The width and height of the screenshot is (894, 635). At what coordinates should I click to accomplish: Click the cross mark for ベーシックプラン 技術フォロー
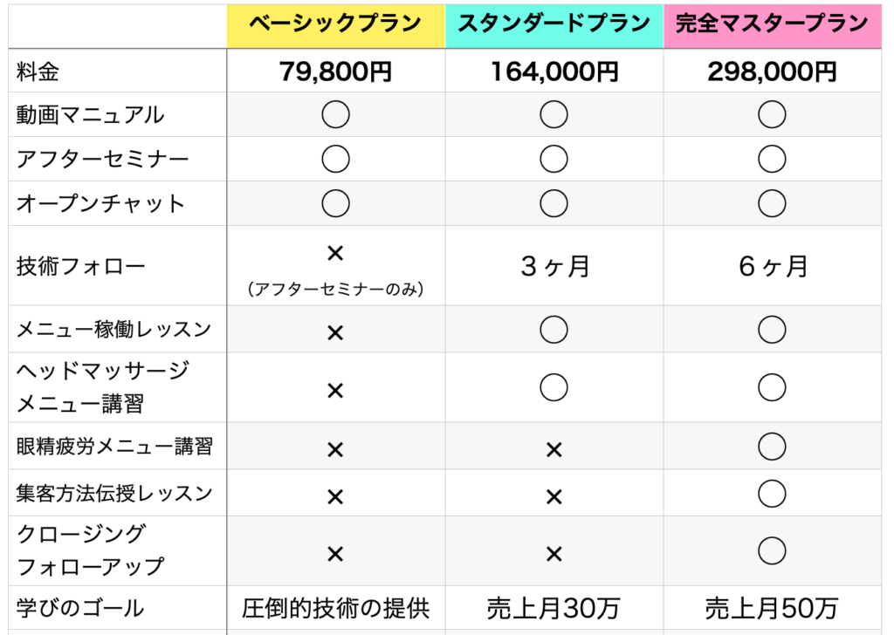(x=335, y=254)
